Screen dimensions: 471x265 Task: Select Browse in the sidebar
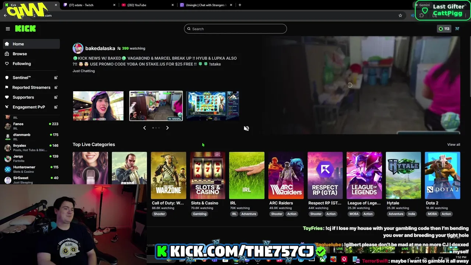(31, 54)
